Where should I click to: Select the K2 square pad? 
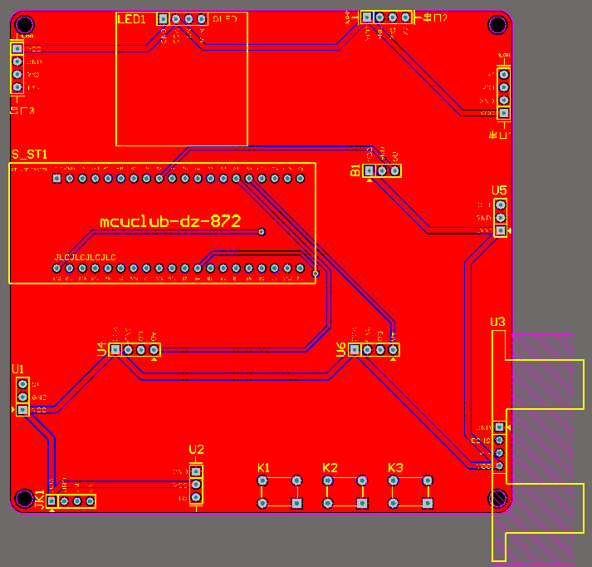click(362, 503)
